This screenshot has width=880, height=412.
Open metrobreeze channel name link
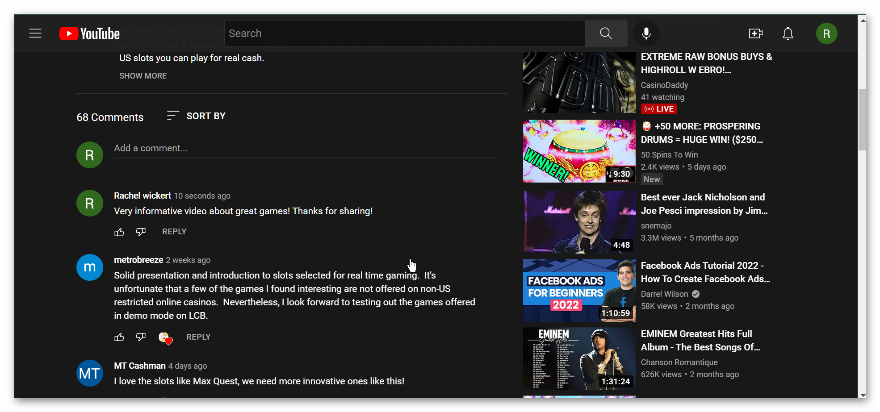pos(138,260)
